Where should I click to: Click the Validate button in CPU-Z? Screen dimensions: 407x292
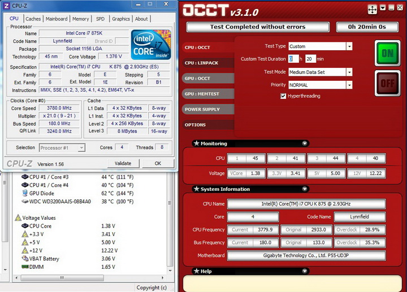tap(123, 163)
